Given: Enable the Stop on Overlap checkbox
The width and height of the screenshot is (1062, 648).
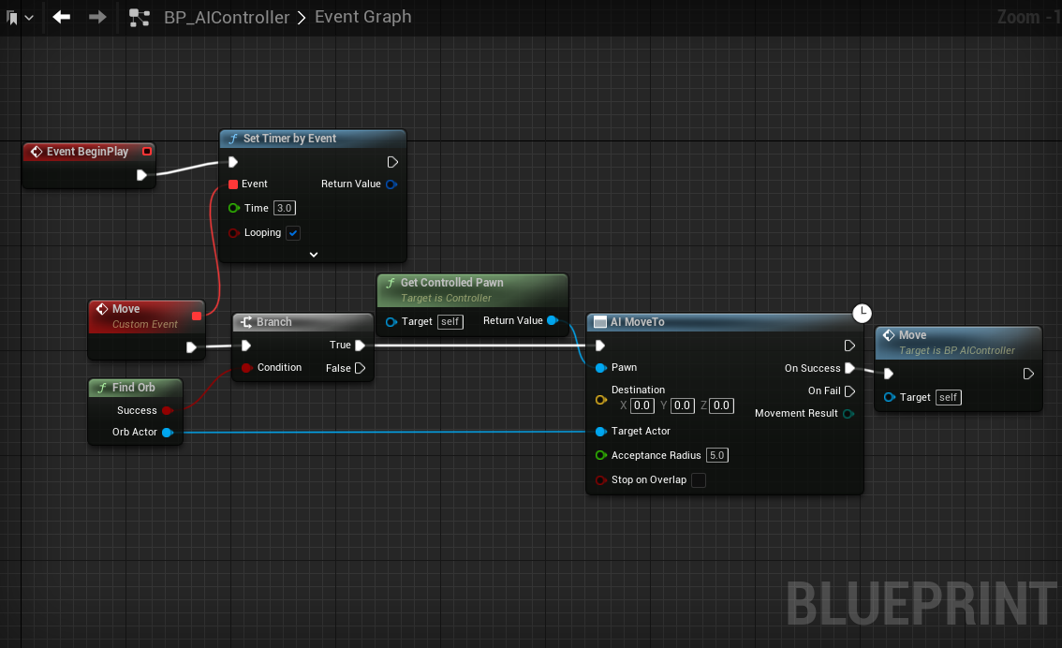Looking at the screenshot, I should coord(698,480).
